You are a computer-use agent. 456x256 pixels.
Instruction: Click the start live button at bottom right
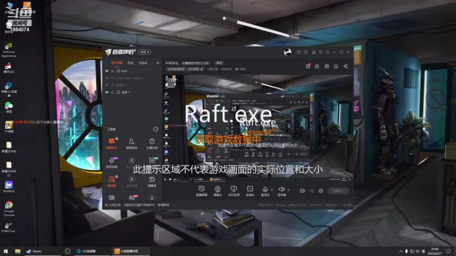click(x=338, y=191)
